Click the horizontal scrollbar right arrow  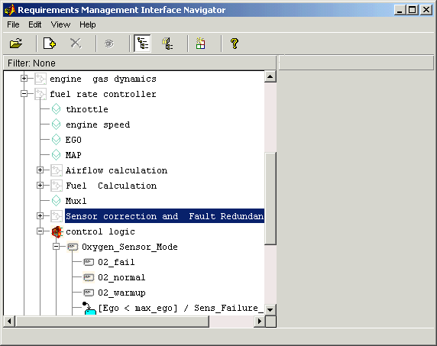click(260, 322)
